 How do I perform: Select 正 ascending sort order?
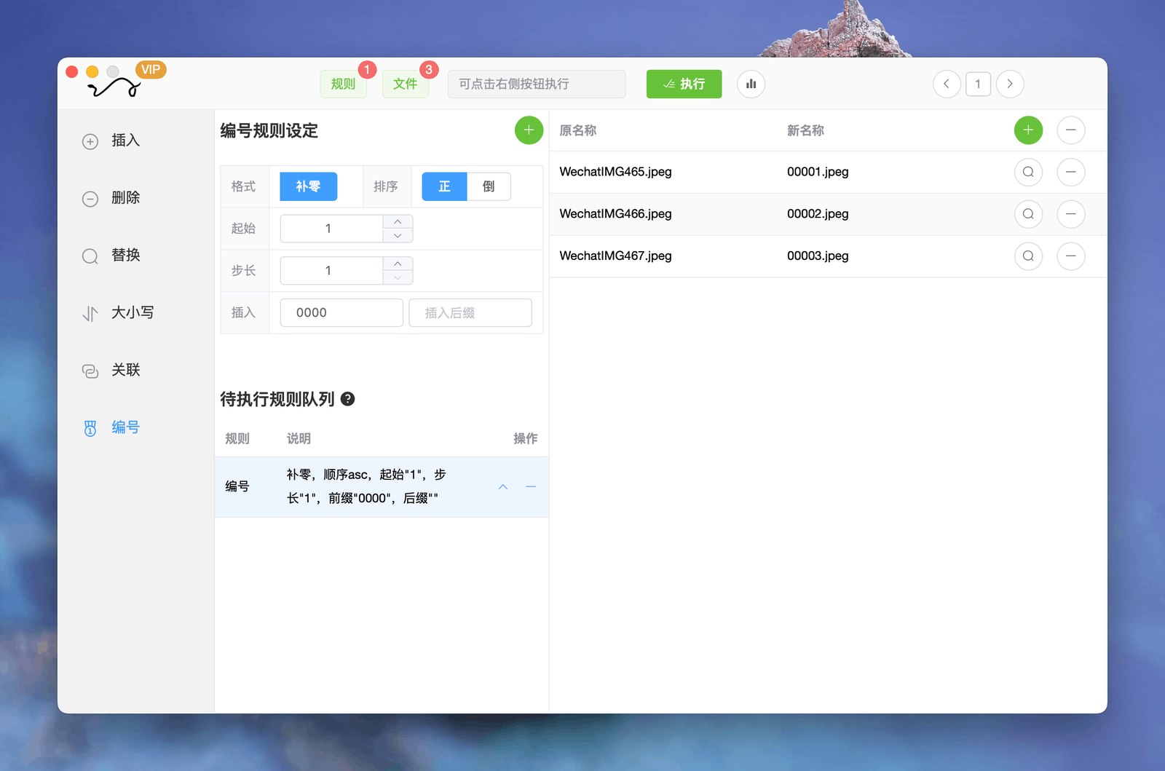coord(444,186)
